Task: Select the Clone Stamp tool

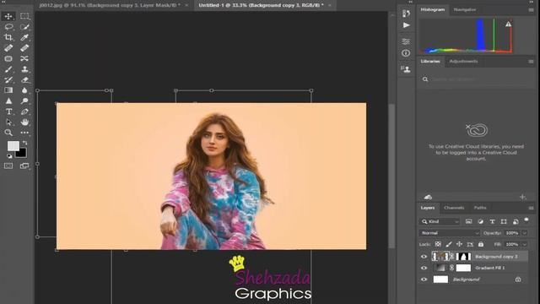Action: [x=24, y=69]
